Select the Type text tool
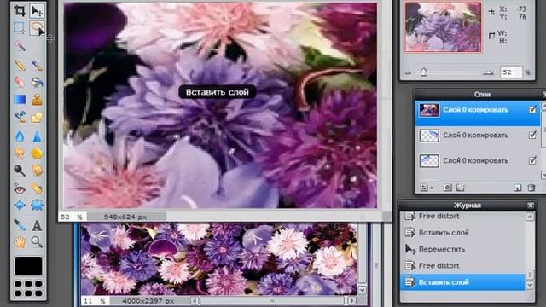This screenshot has height=307, width=546. coord(37,225)
